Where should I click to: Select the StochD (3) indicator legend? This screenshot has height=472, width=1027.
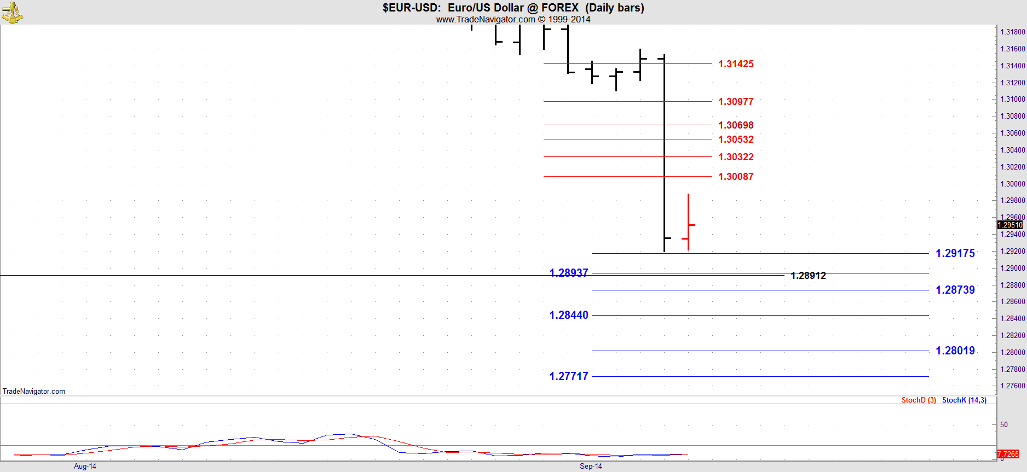[919, 400]
